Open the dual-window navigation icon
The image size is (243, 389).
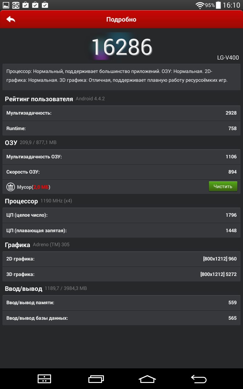click(x=44, y=379)
